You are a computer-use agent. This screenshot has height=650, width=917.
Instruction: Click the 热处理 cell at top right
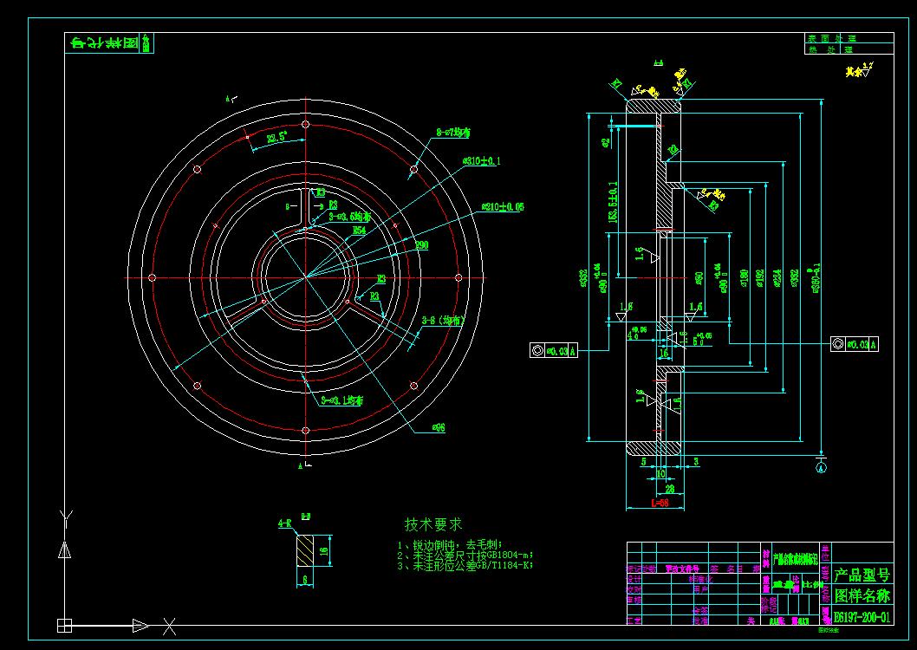point(849,49)
